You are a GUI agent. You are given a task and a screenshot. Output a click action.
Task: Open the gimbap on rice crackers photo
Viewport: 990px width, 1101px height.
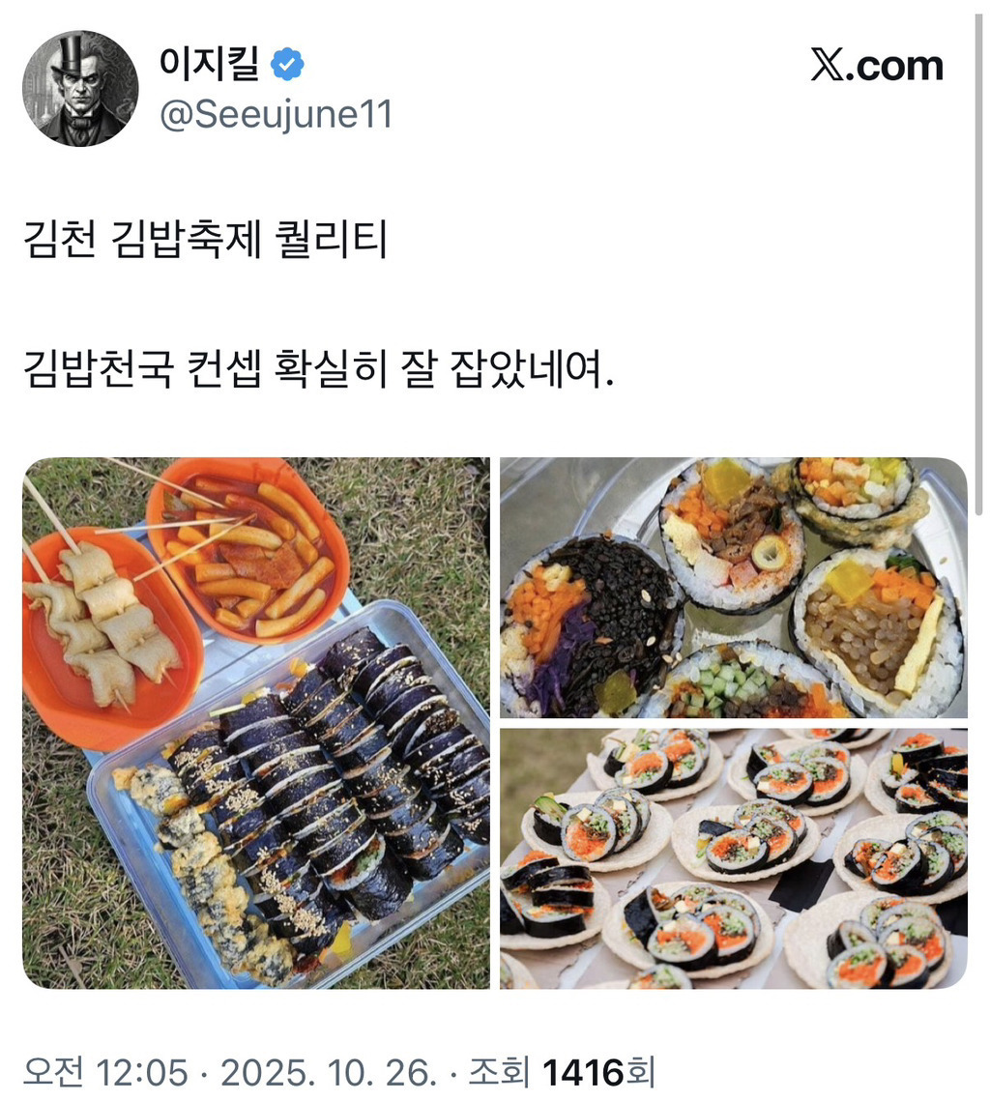click(733, 858)
